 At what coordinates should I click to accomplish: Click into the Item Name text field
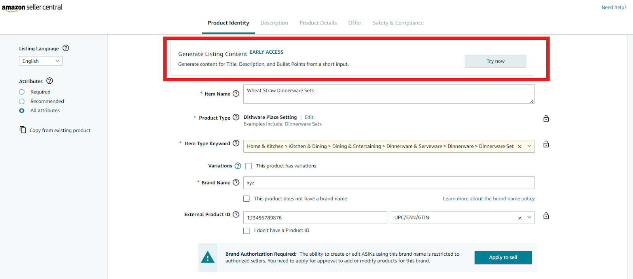(x=389, y=94)
